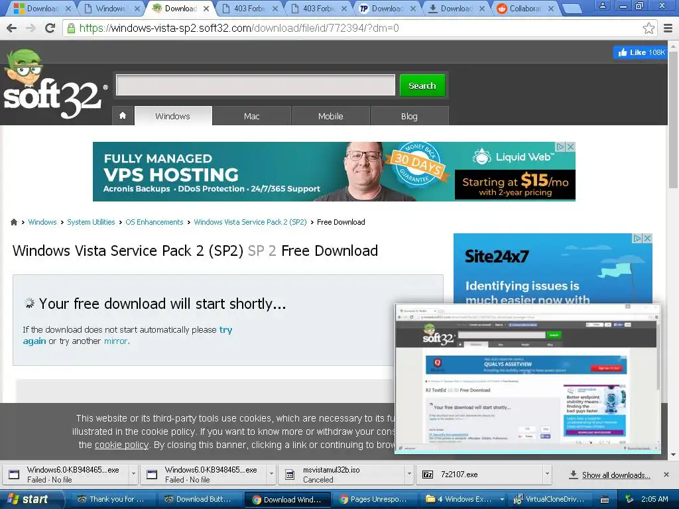
Task: Reload the current page
Action: [x=50, y=28]
